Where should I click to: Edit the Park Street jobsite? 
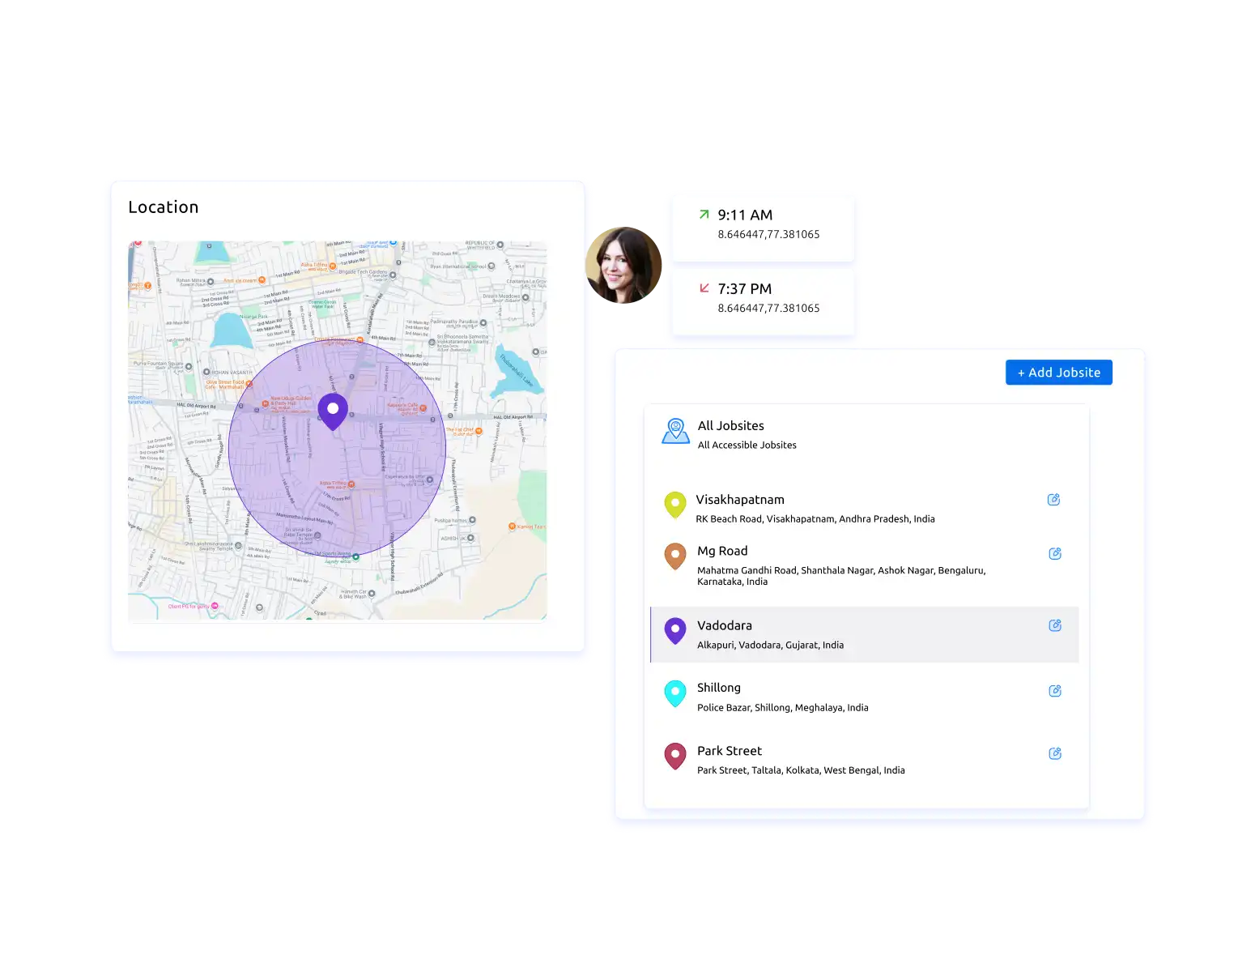[1055, 753]
